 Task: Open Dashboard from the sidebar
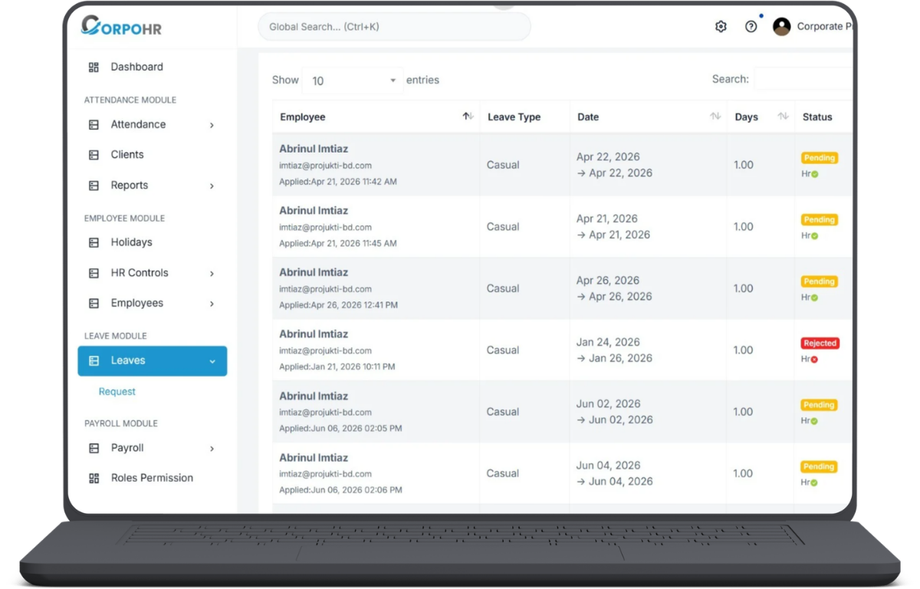136,67
